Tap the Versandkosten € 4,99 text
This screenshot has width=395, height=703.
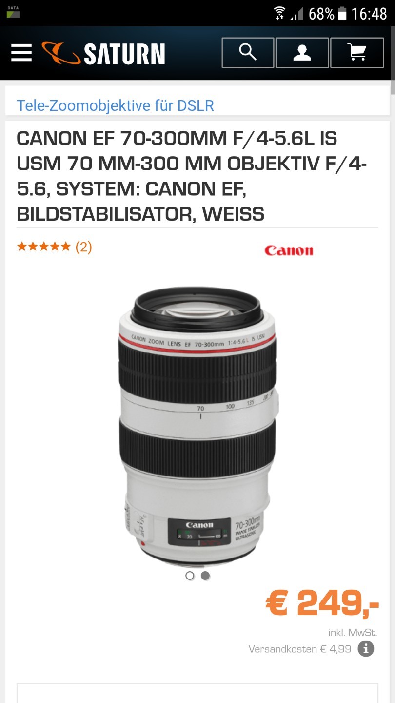pos(299,649)
